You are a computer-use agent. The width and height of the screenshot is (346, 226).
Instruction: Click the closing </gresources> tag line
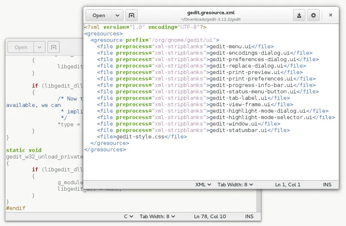click(105, 149)
